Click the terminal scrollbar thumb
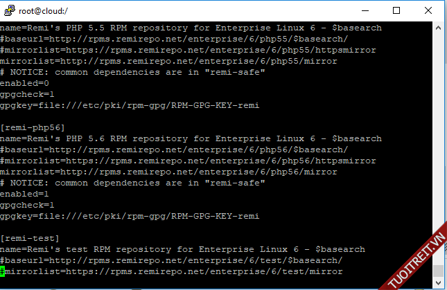447x290 pixels. (439, 269)
